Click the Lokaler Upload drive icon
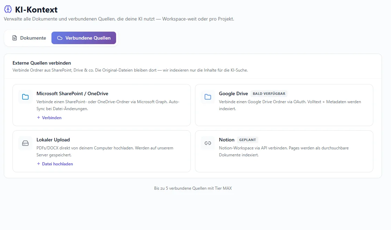Viewport: 391px width, 230px height. pos(25,143)
